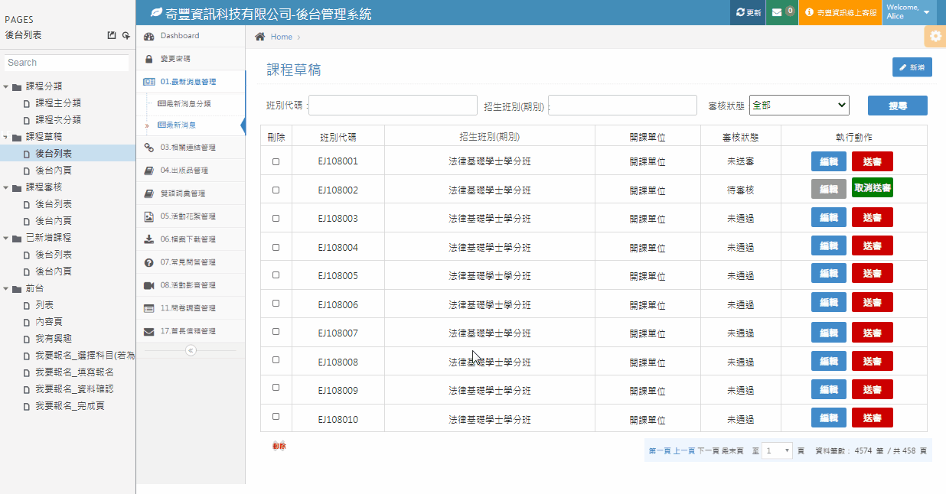Collapse the 課程草稿 tree folder arrow

tap(6, 137)
